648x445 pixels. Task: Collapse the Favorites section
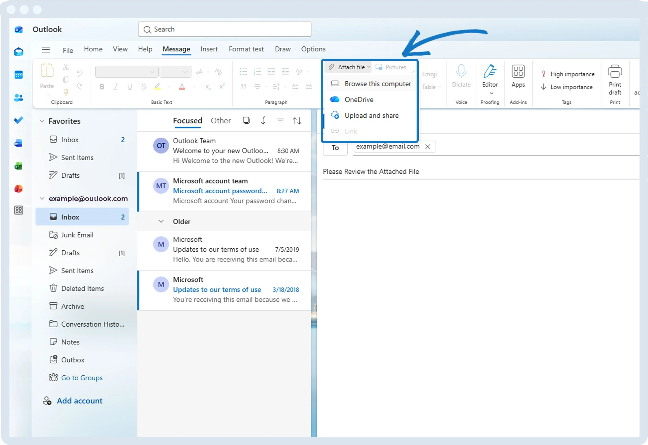(x=42, y=121)
